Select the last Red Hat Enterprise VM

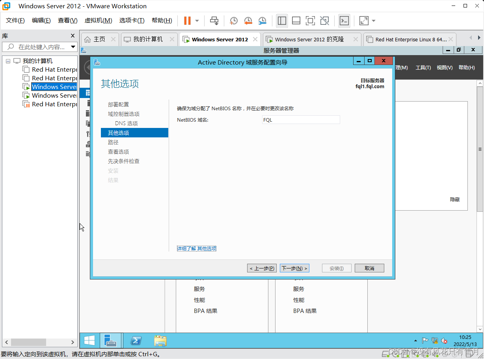[54, 104]
